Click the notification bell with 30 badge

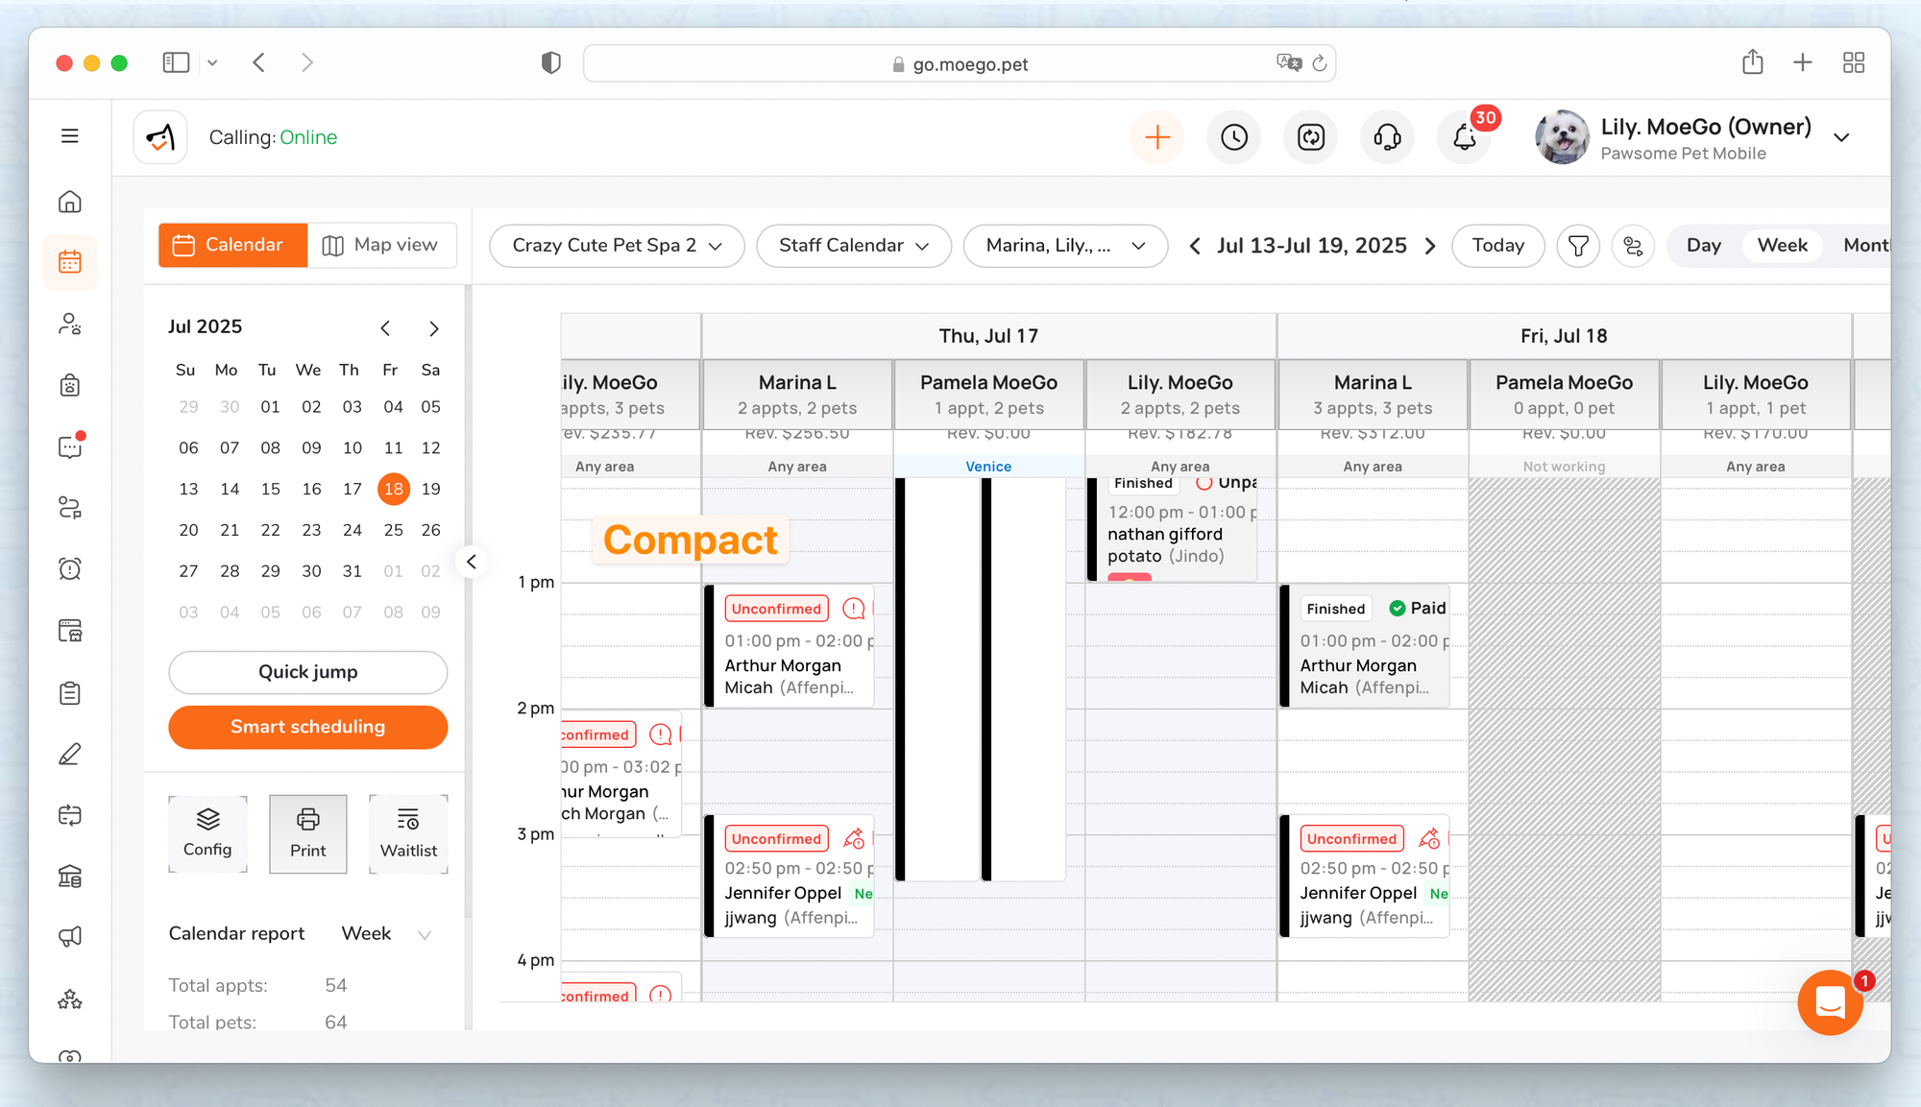point(1464,137)
